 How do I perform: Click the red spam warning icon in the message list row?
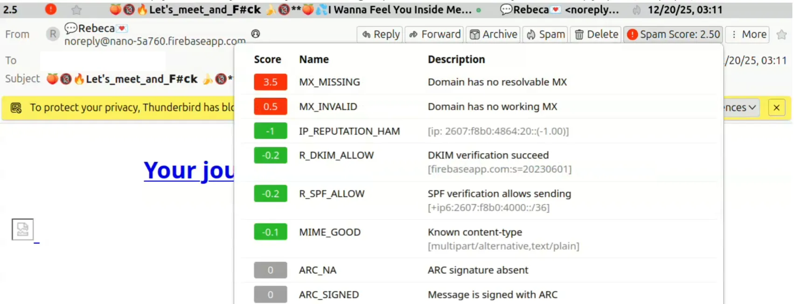tap(50, 9)
